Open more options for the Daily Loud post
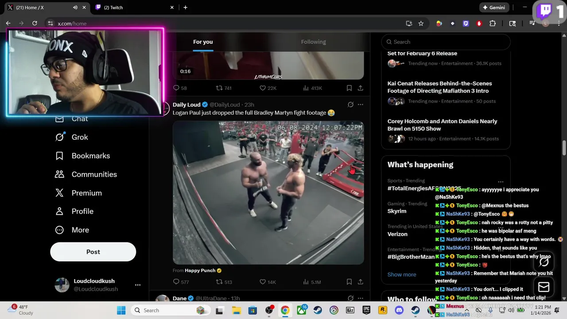Screen dimensions: 567x319 tap(361, 105)
